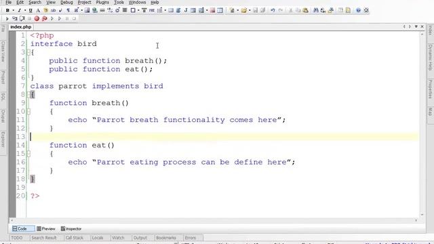
Task: Open a file using the folder icon
Action: [243, 11]
